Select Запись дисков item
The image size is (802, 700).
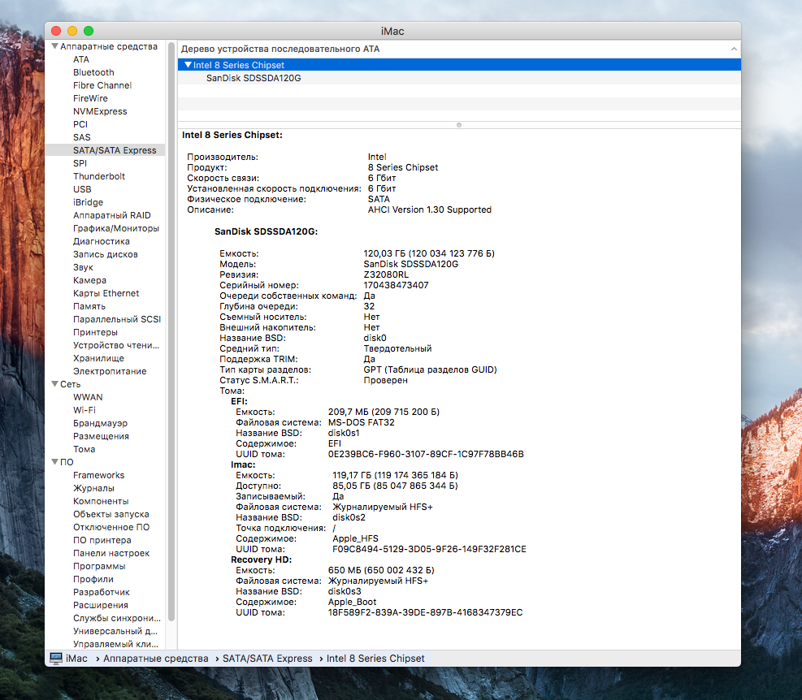pos(106,254)
